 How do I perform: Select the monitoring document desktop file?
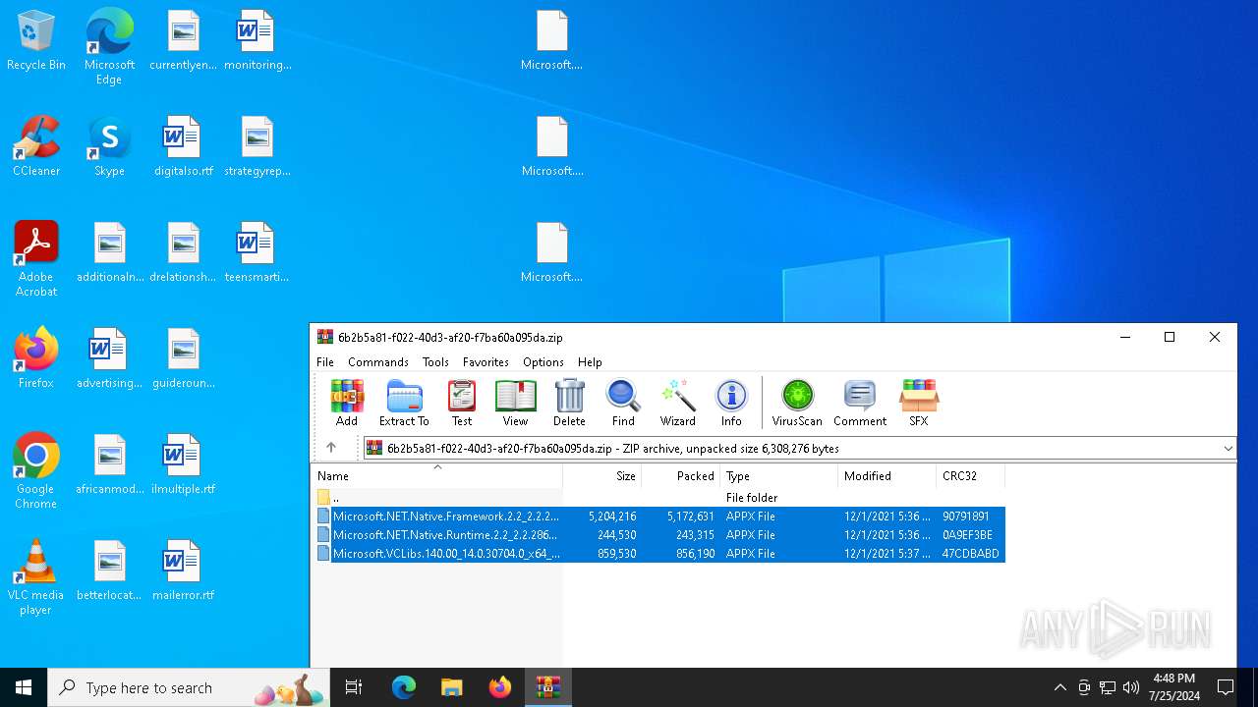(x=257, y=42)
